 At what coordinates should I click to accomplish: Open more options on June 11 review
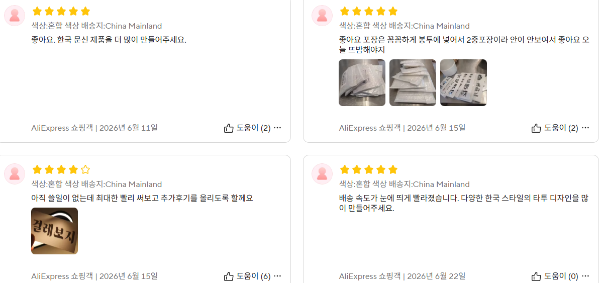pyautogui.click(x=277, y=128)
